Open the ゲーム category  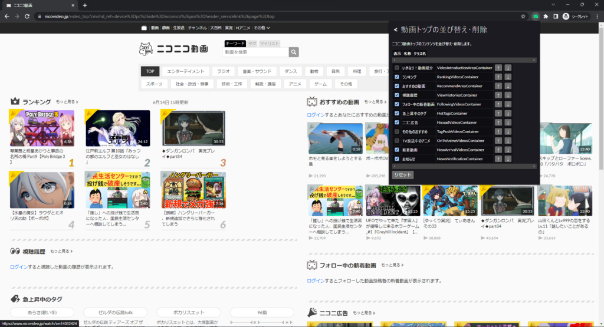point(320,84)
